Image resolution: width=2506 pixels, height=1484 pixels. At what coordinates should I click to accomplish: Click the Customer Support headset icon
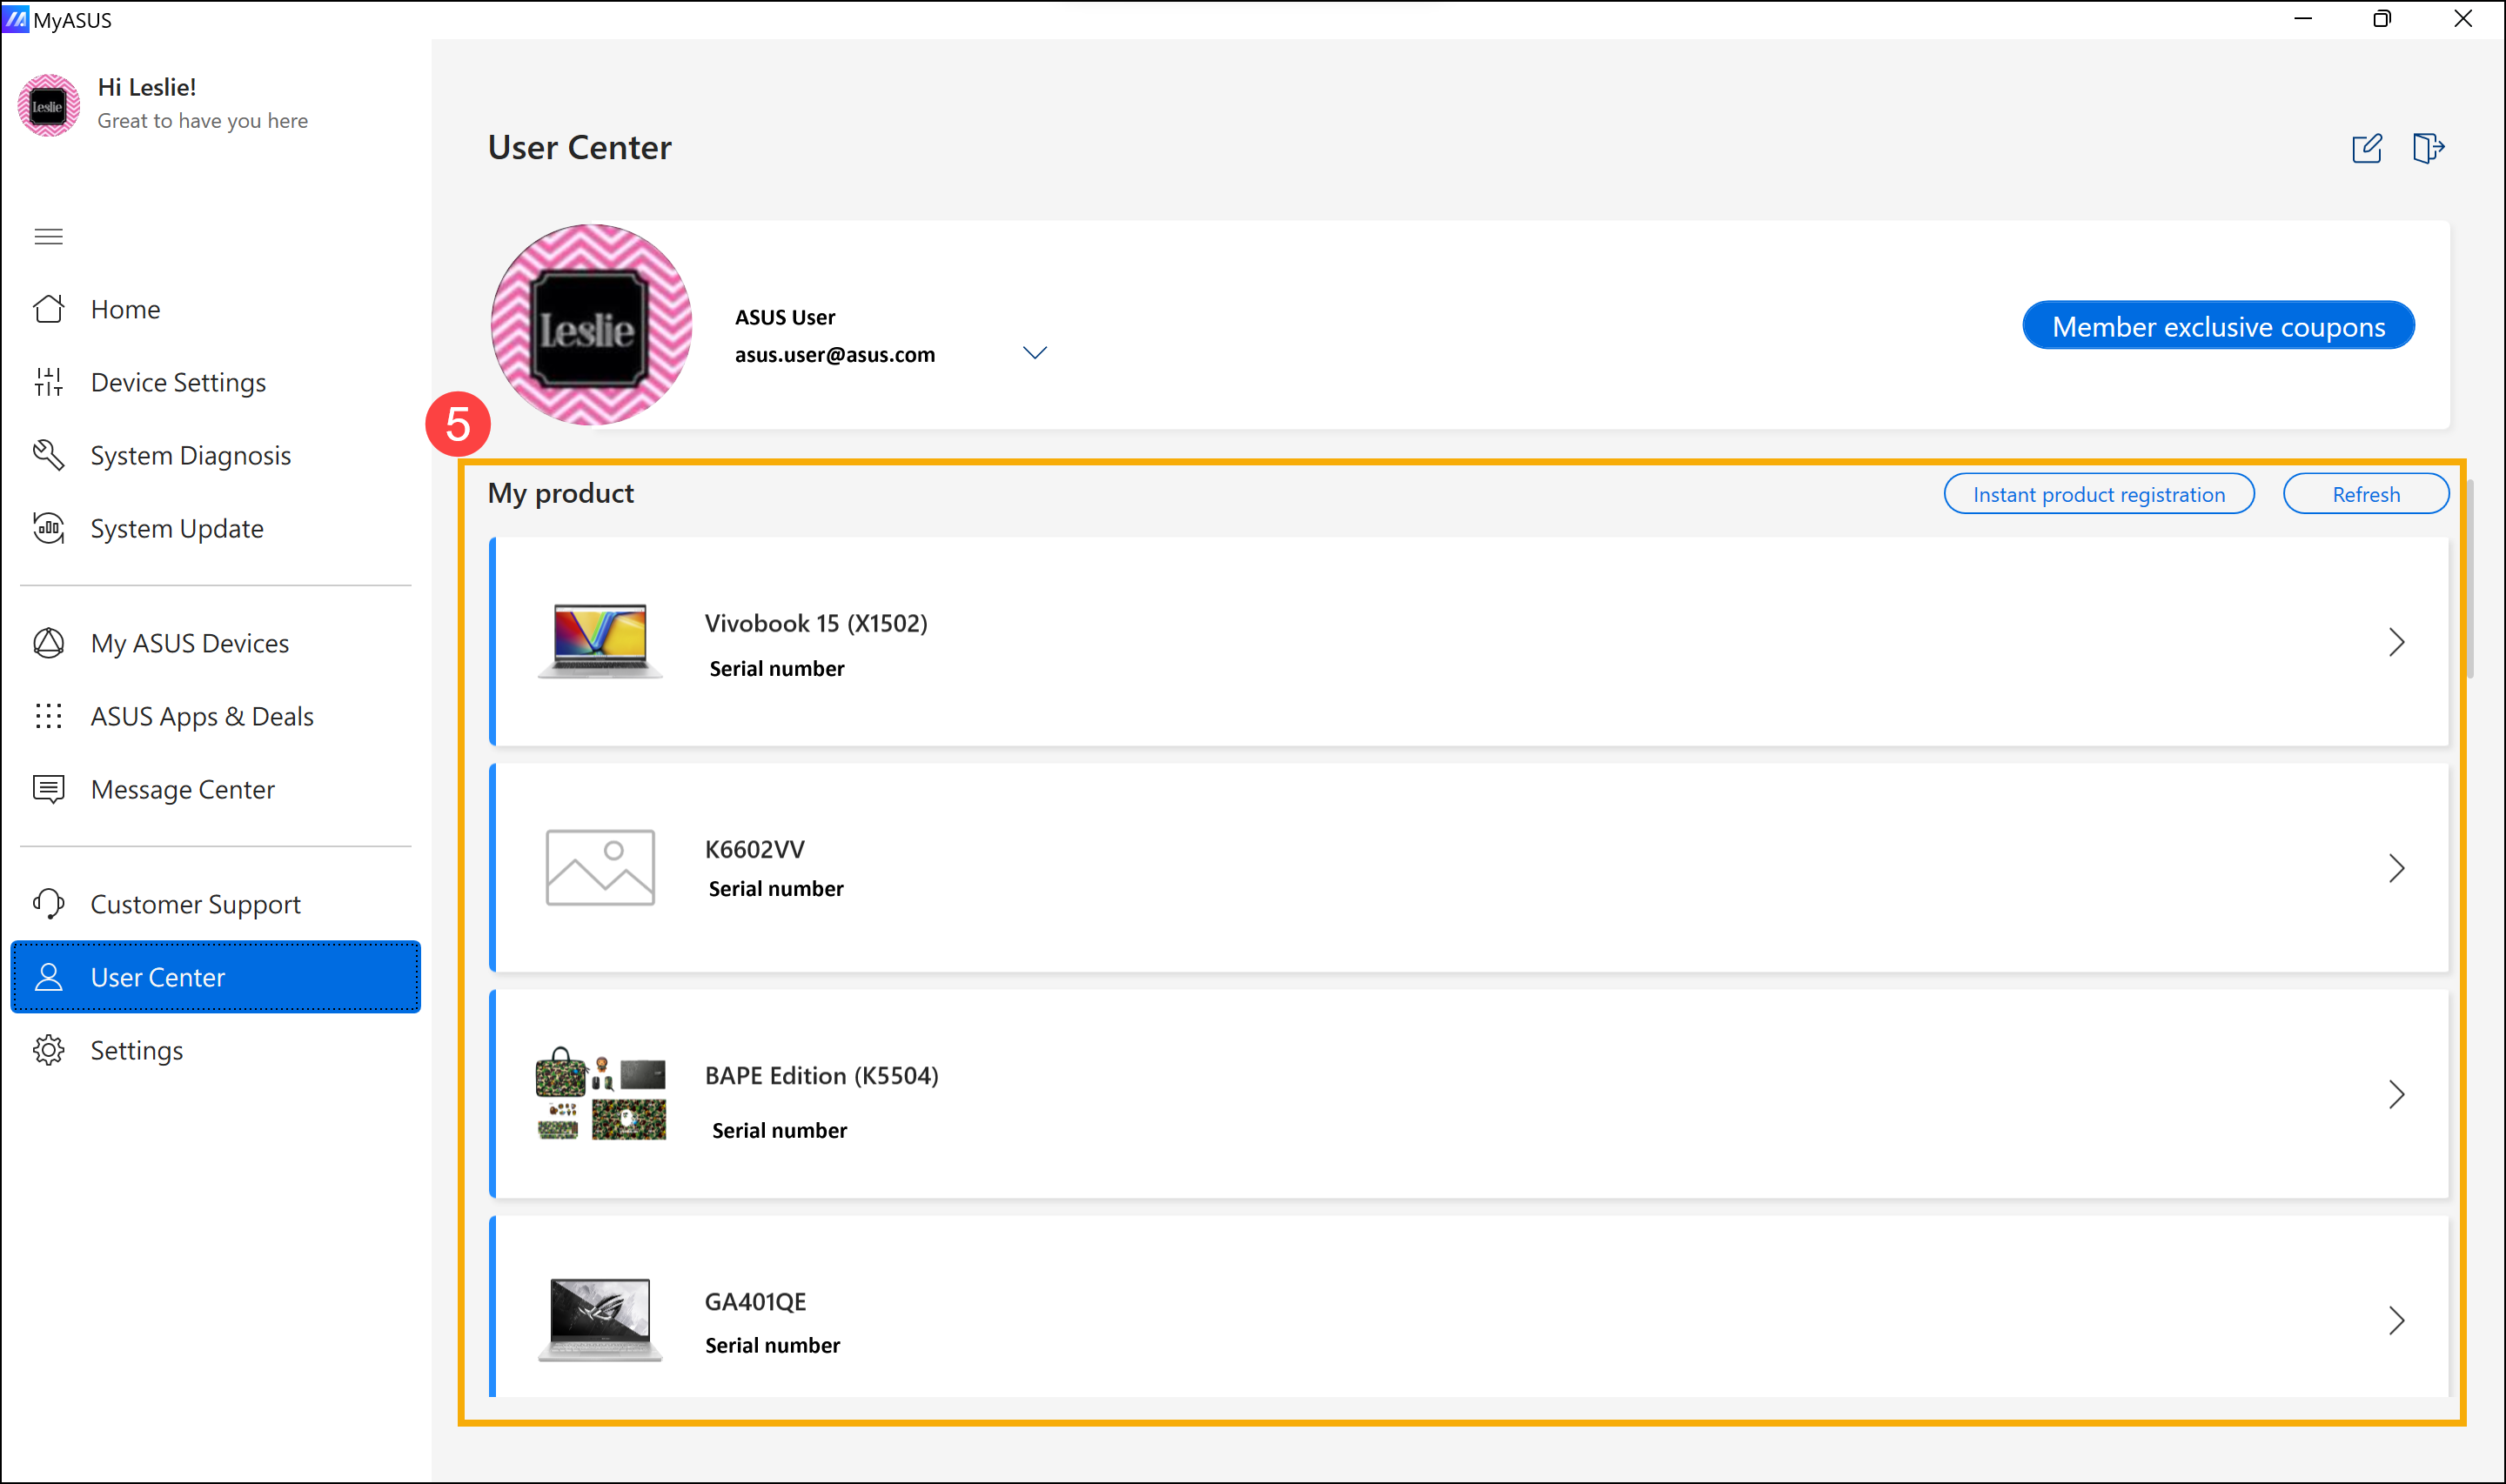(48, 904)
